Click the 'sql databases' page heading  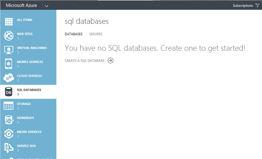click(87, 21)
